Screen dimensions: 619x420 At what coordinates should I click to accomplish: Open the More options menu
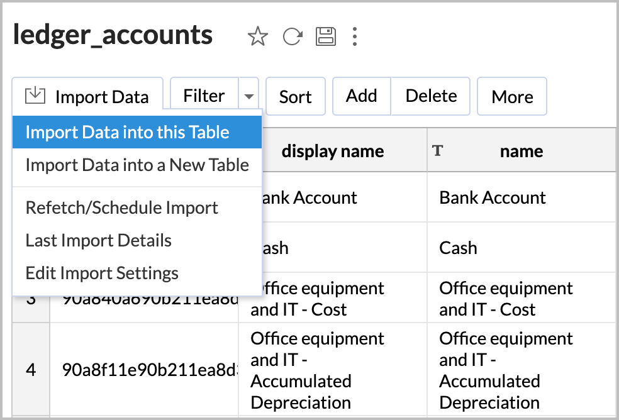tap(511, 96)
